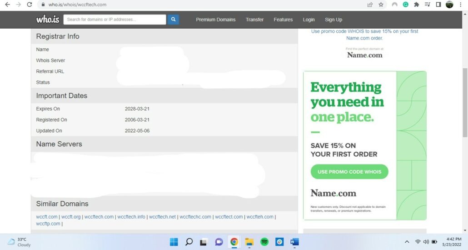This screenshot has width=468, height=250.
Task: Click the Registrar Info heading
Action: (58, 36)
